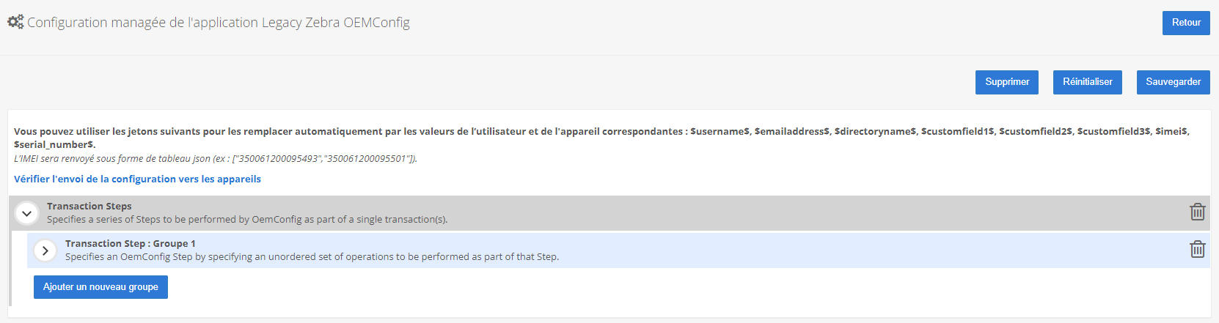Viewport: 1219px width, 323px height.
Task: Click the italic IMEI json example note
Action: [215, 158]
